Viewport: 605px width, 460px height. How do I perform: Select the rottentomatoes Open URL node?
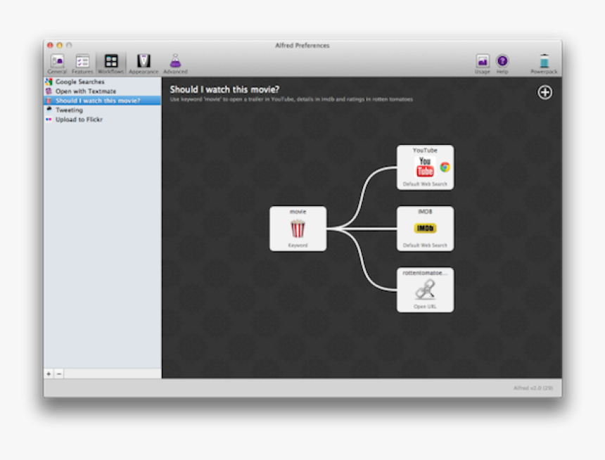click(425, 290)
